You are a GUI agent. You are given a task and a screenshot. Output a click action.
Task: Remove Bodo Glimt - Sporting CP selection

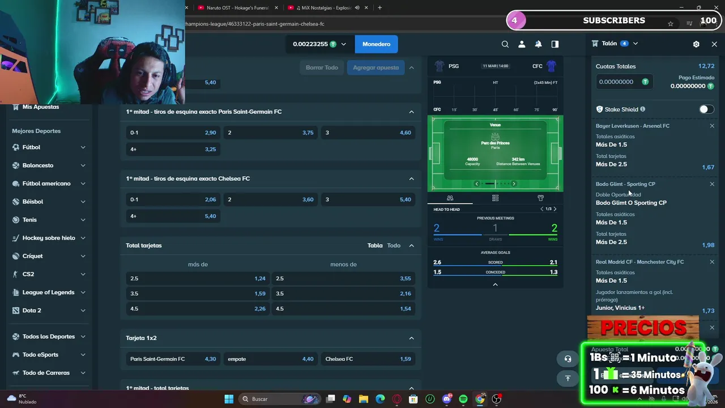coord(712,184)
